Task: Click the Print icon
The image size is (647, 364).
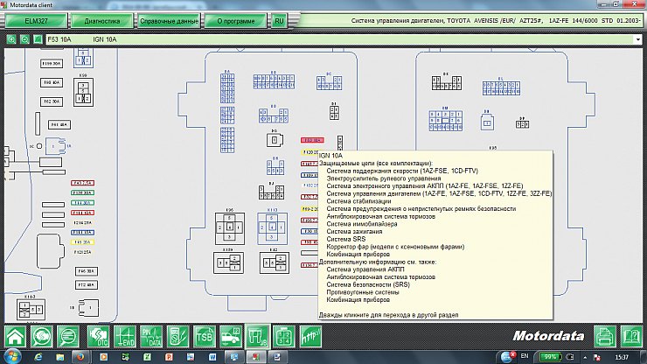Action: click(604, 336)
